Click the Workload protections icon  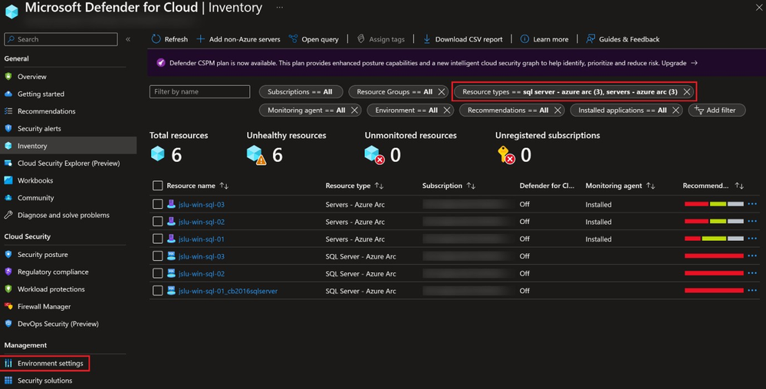click(8, 289)
